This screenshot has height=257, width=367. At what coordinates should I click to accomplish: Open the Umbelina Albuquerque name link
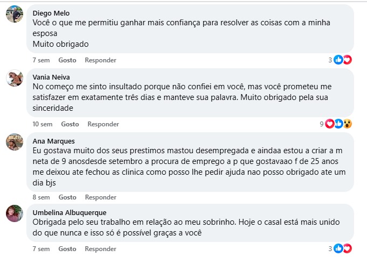pos(70,212)
